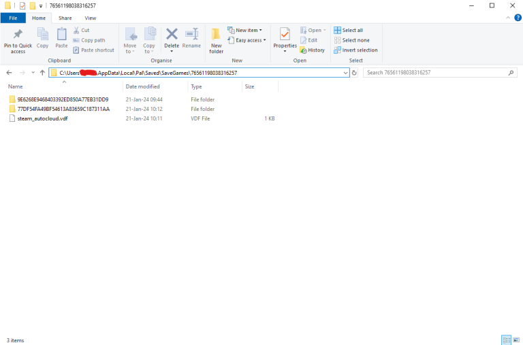Viewport: 523px width, 345px height.
Task: Click the Paste icon in the ribbon
Action: 61,39
